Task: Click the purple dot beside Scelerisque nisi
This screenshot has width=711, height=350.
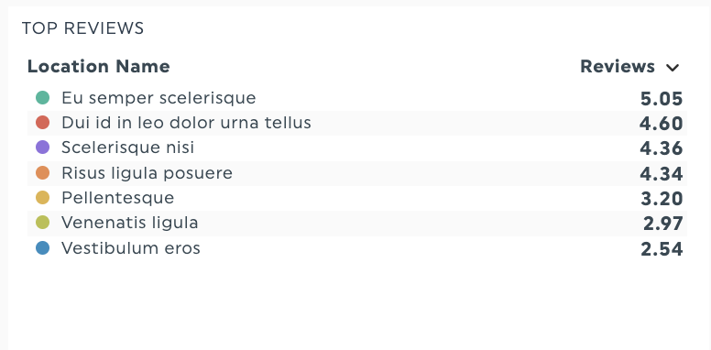Action: (43, 148)
